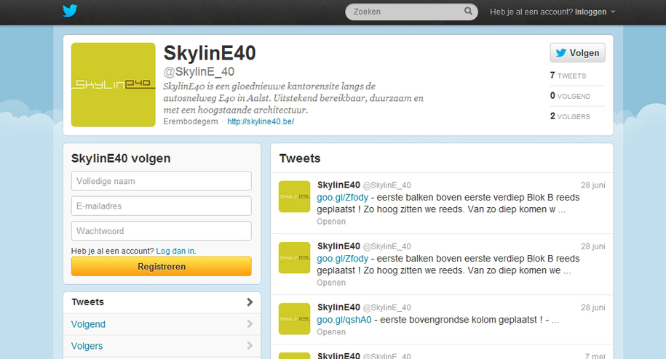Click the @SkylinE_40 profile handle text
This screenshot has width=666, height=359.
pyautogui.click(x=199, y=72)
